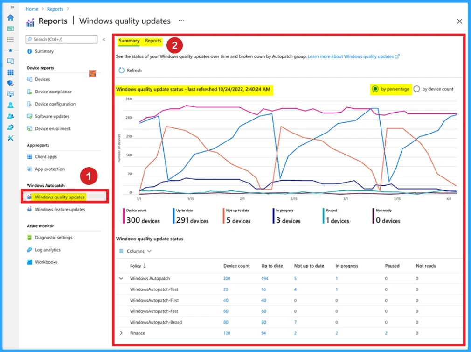Collapse the reports menu pane
The height and width of the screenshot is (352, 471).
pos(104,39)
